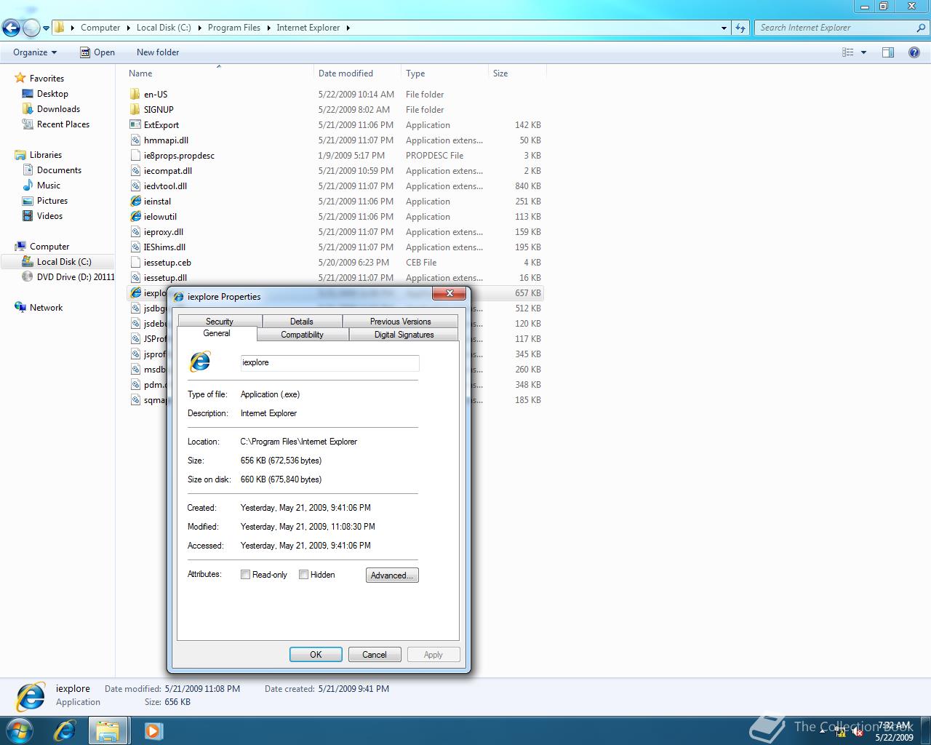This screenshot has height=745, width=931.
Task: Click Windows Explorer taskbar icon
Action: [108, 730]
